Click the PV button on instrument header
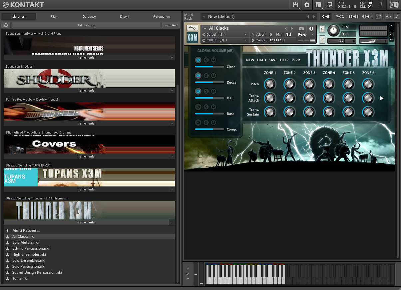 391,39
